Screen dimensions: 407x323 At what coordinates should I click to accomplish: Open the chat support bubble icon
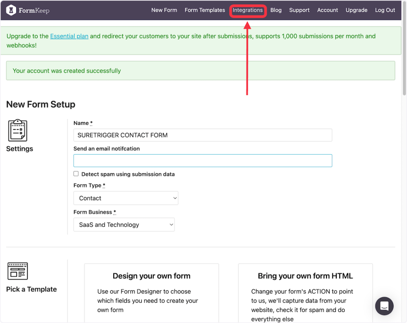point(384,306)
